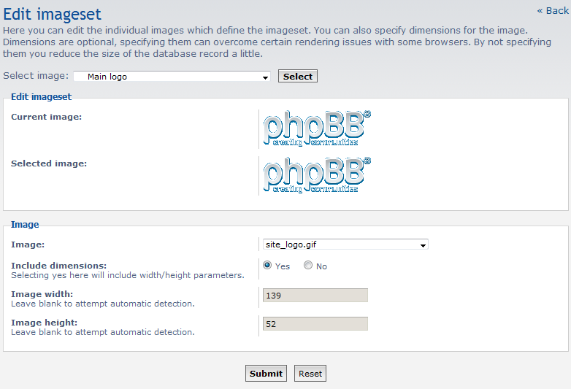
Task: Click the Current image label
Action: [46, 117]
